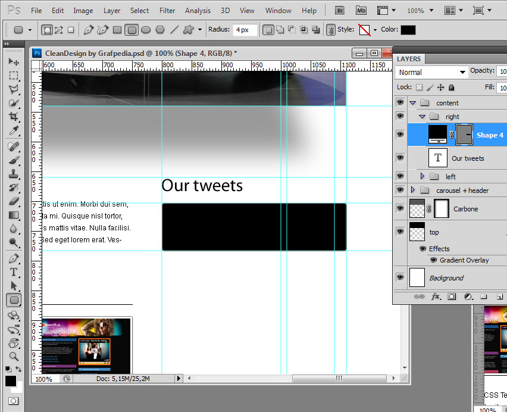Image resolution: width=507 pixels, height=412 pixels.
Task: Select the Rectangular Marquee tool
Action: click(x=14, y=76)
